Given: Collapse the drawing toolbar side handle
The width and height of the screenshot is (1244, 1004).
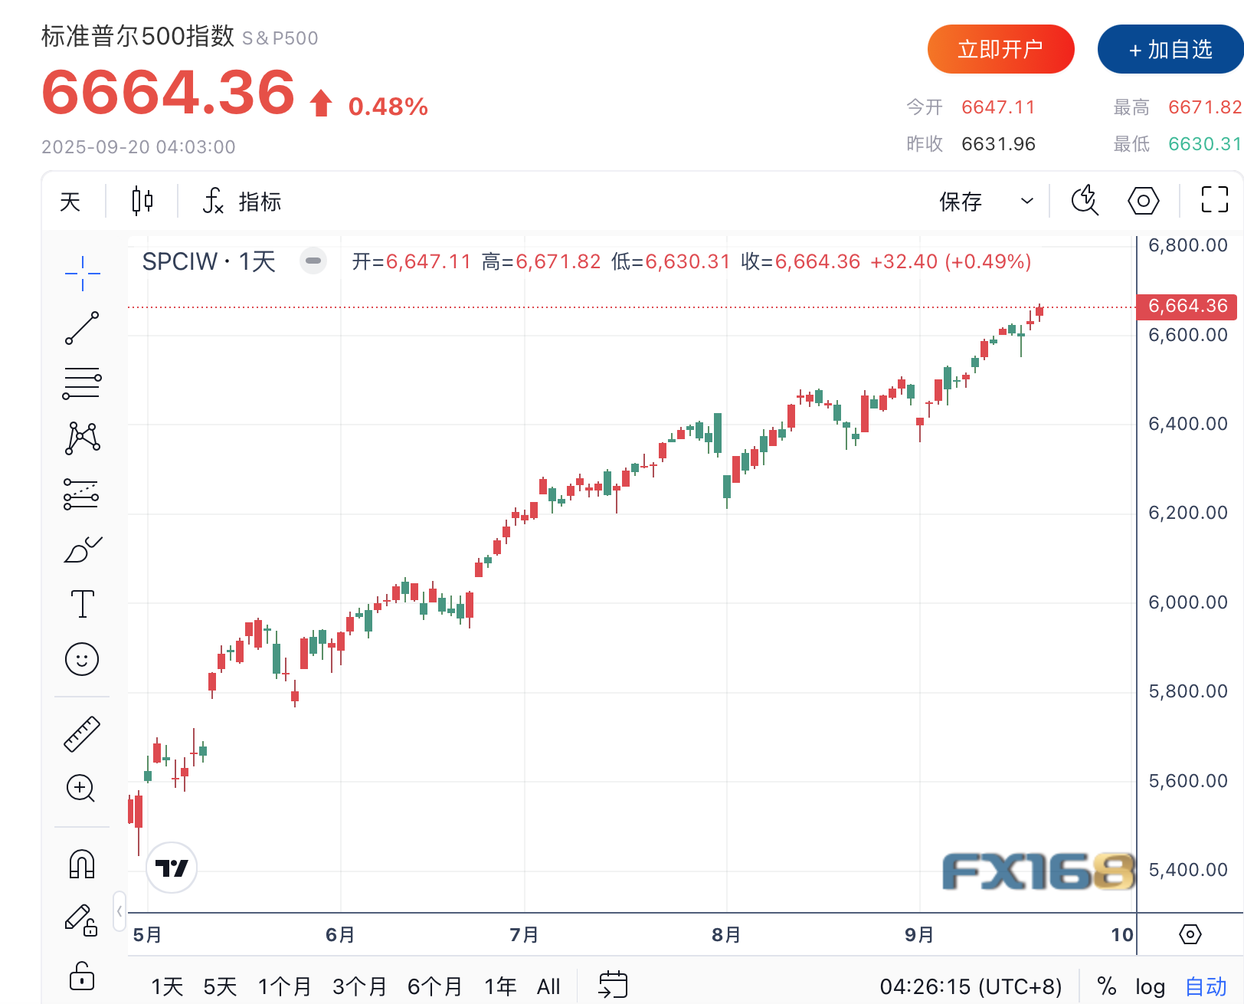Looking at the screenshot, I should pos(119,911).
